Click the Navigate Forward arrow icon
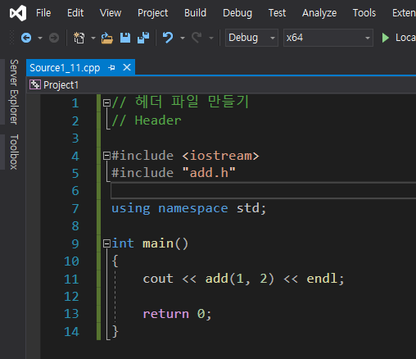Image resolution: width=416 pixels, height=359 pixels. coord(54,38)
